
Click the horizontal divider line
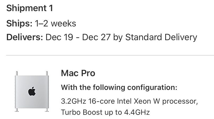click(110, 55)
